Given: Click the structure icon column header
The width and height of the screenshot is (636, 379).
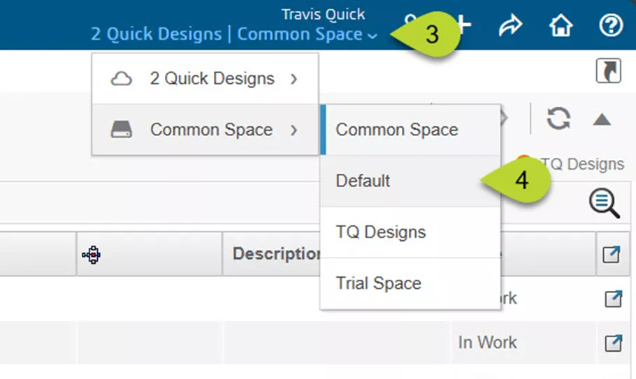Looking at the screenshot, I should (92, 255).
